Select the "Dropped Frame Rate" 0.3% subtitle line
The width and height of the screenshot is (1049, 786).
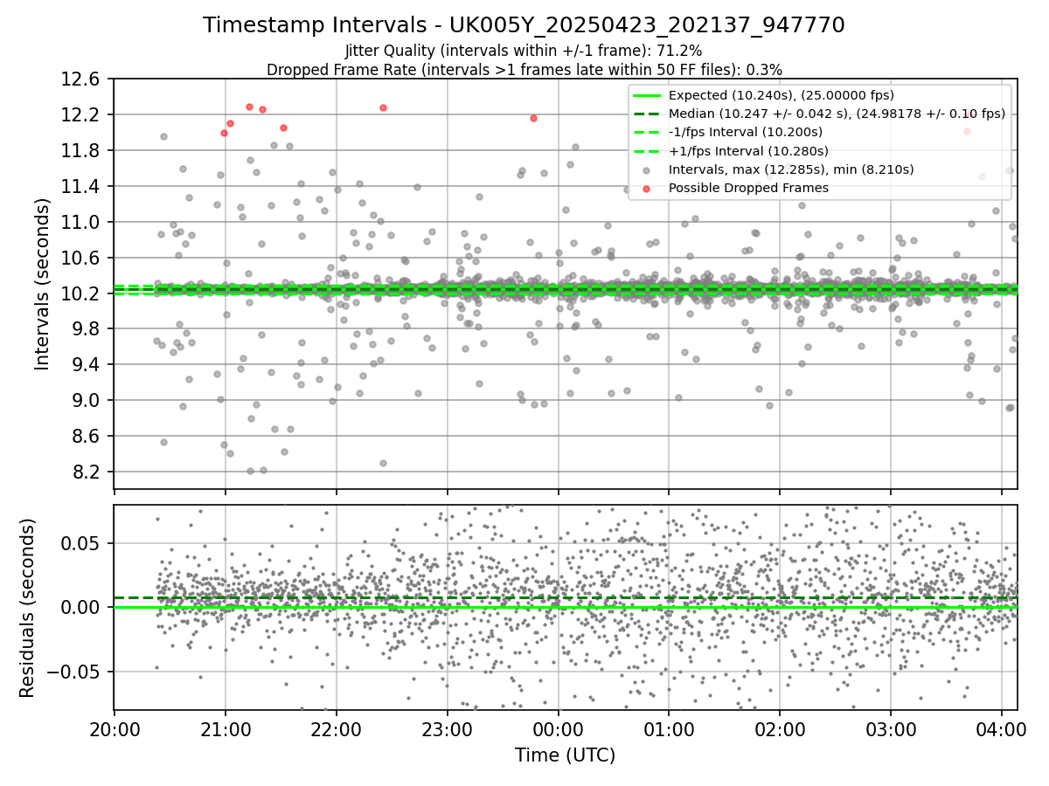click(524, 69)
